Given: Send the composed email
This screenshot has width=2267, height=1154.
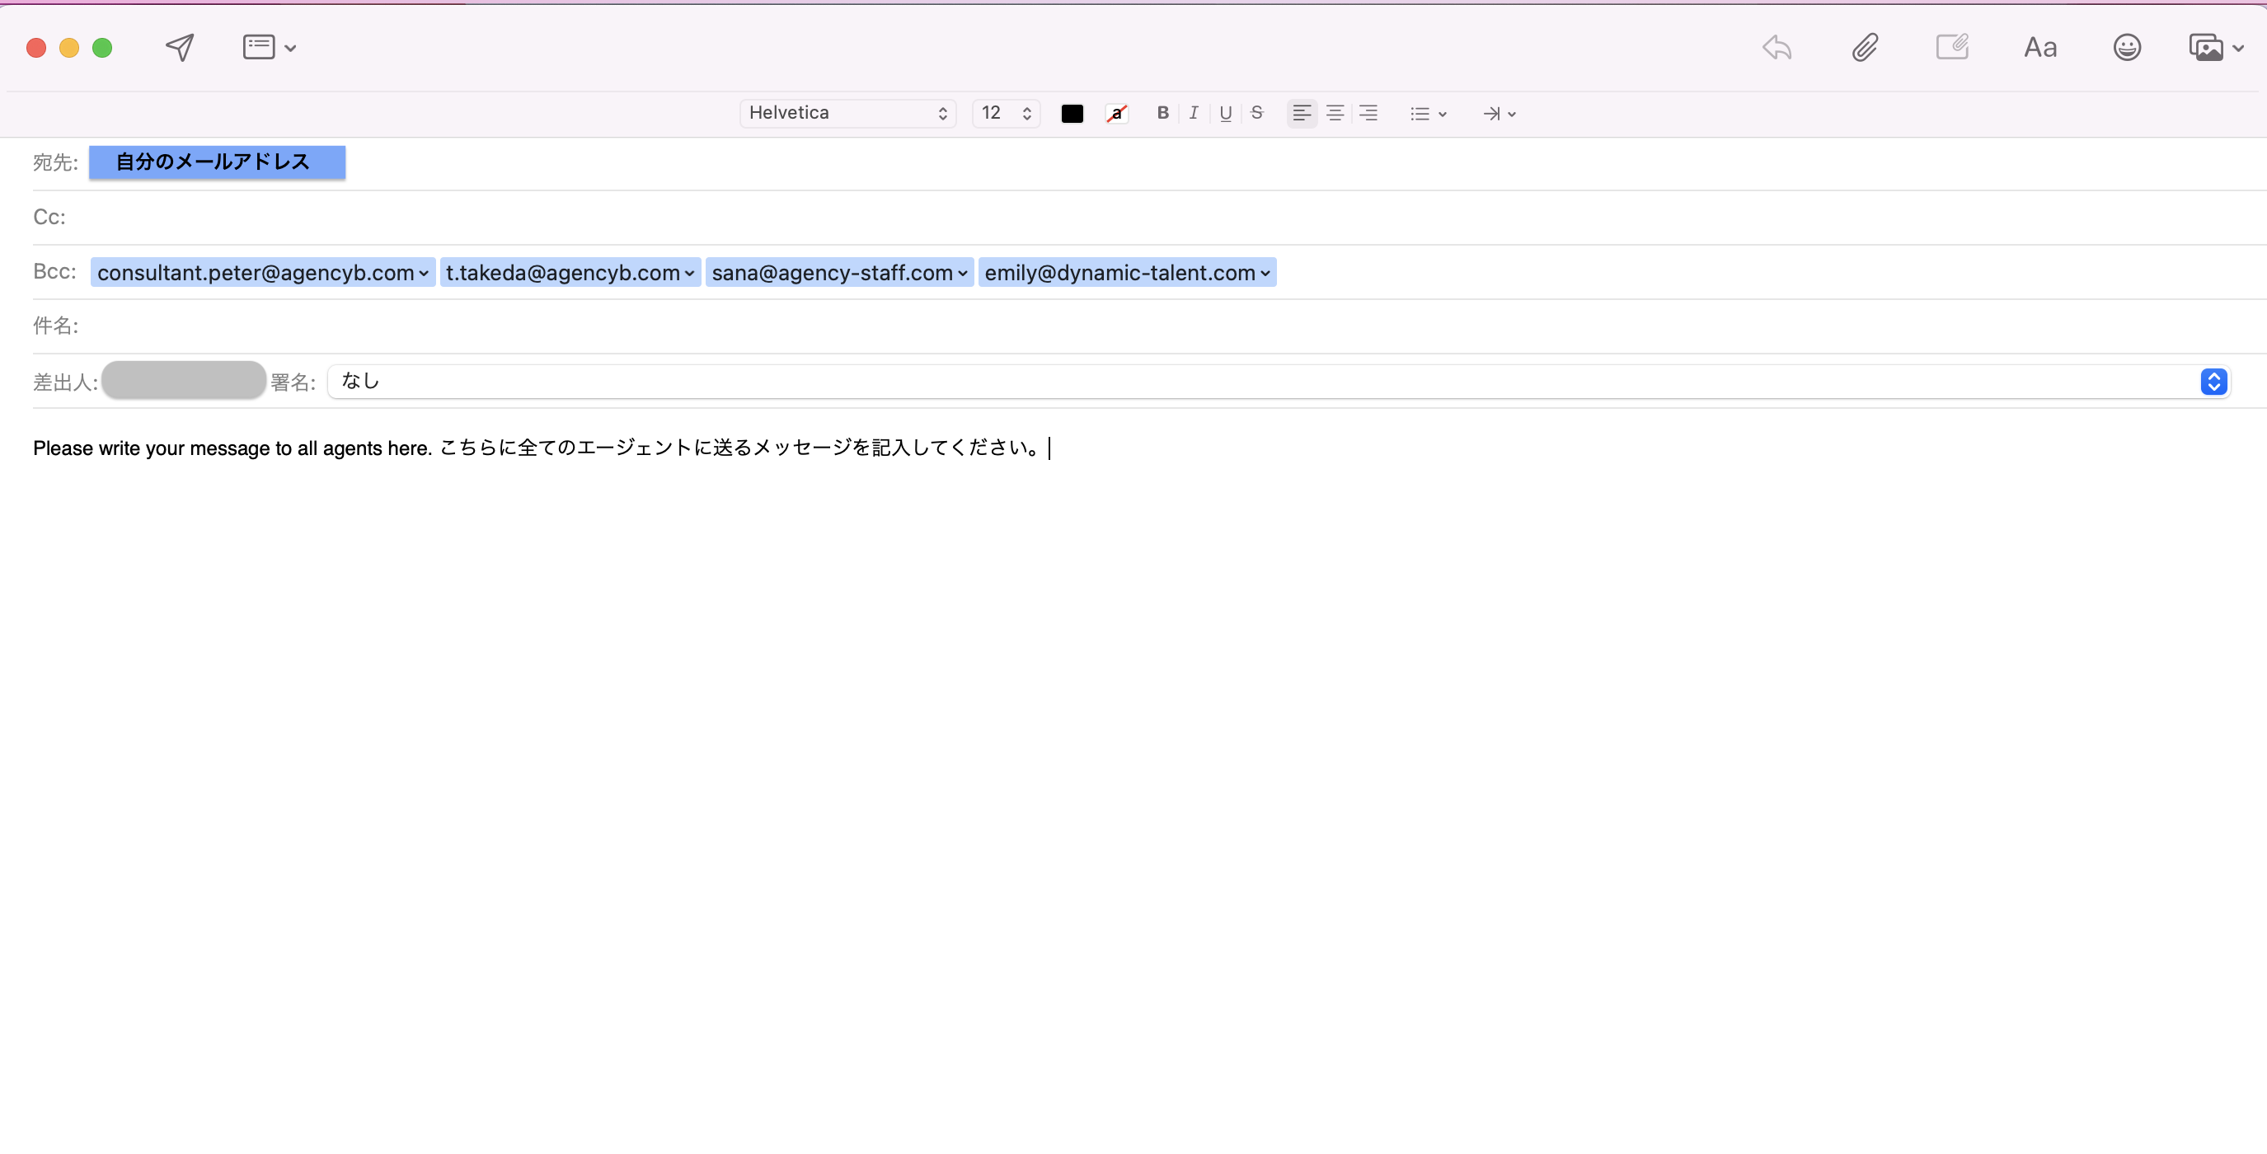Looking at the screenshot, I should pyautogui.click(x=178, y=48).
